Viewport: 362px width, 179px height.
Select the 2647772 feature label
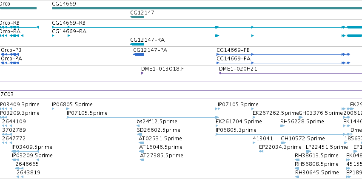(x=14, y=139)
